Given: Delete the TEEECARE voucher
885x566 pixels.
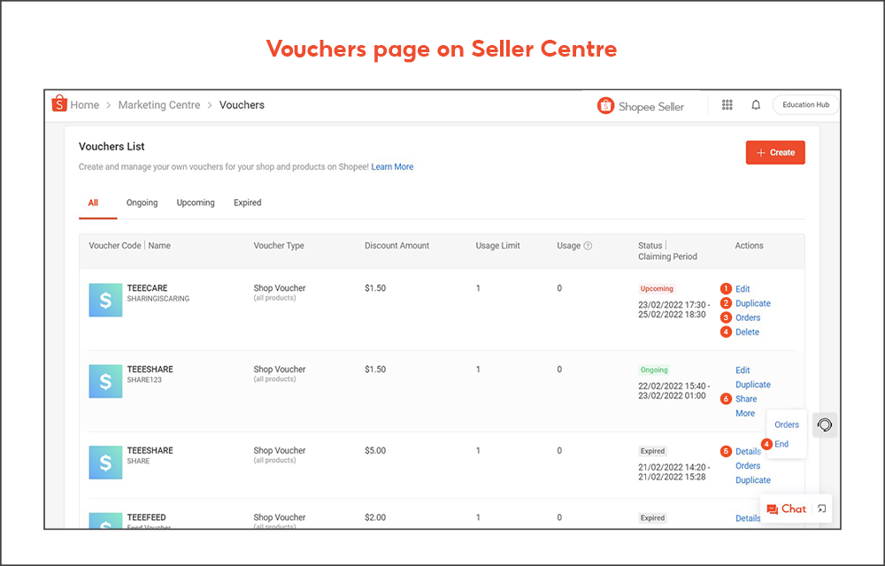Looking at the screenshot, I should point(746,332).
